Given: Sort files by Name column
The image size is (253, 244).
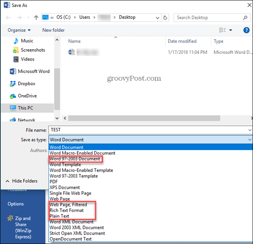Looking at the screenshot, I should click(x=74, y=41).
